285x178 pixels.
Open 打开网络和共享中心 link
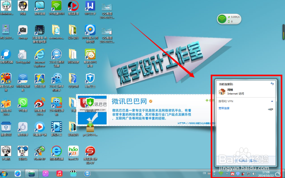click(x=246, y=161)
